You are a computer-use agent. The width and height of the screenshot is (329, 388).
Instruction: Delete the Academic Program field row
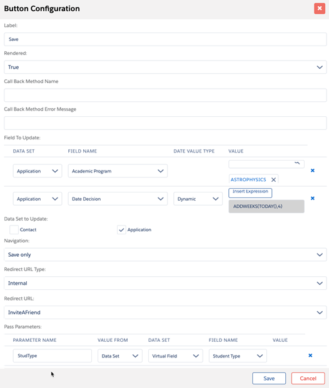[x=313, y=171]
